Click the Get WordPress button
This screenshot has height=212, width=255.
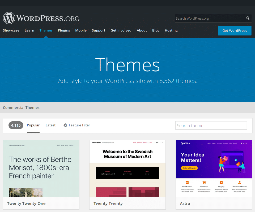pyautogui.click(x=235, y=30)
